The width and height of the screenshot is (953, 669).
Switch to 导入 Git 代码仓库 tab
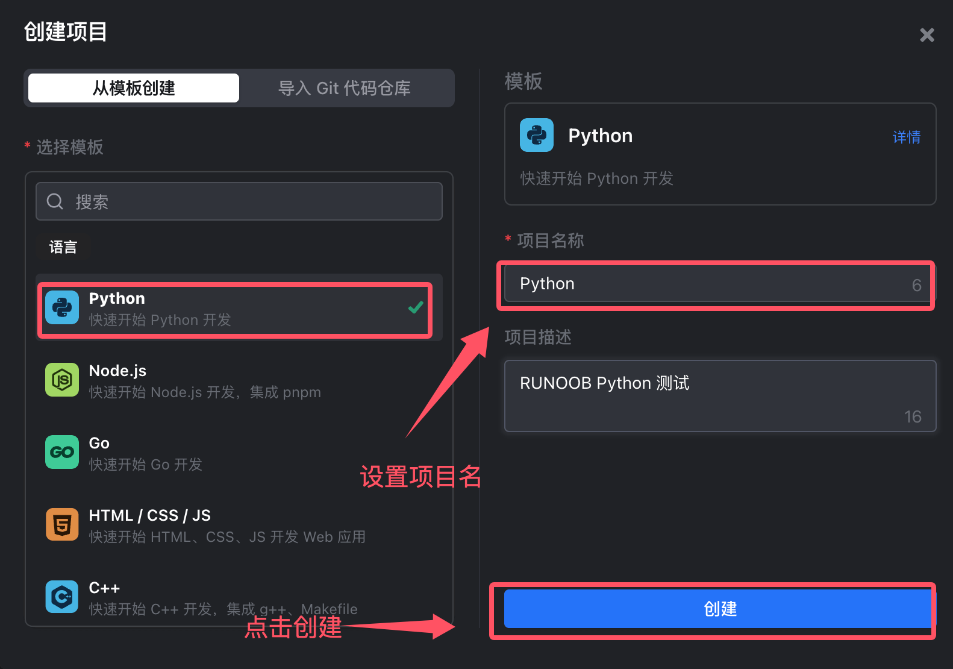tap(345, 88)
